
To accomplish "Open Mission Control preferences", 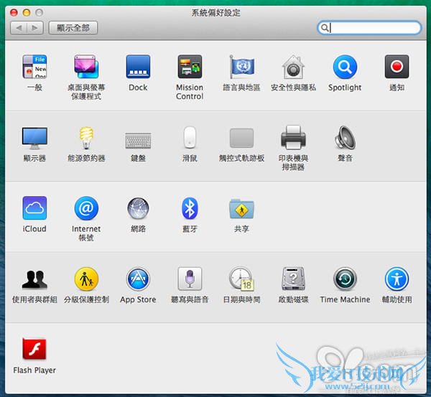I will 190,67.
